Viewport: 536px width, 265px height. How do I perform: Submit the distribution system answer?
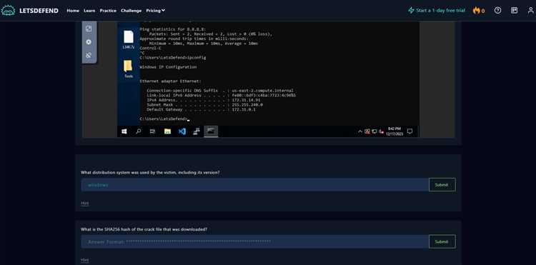[x=442, y=185]
